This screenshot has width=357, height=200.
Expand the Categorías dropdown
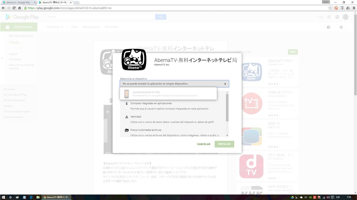(55, 27)
